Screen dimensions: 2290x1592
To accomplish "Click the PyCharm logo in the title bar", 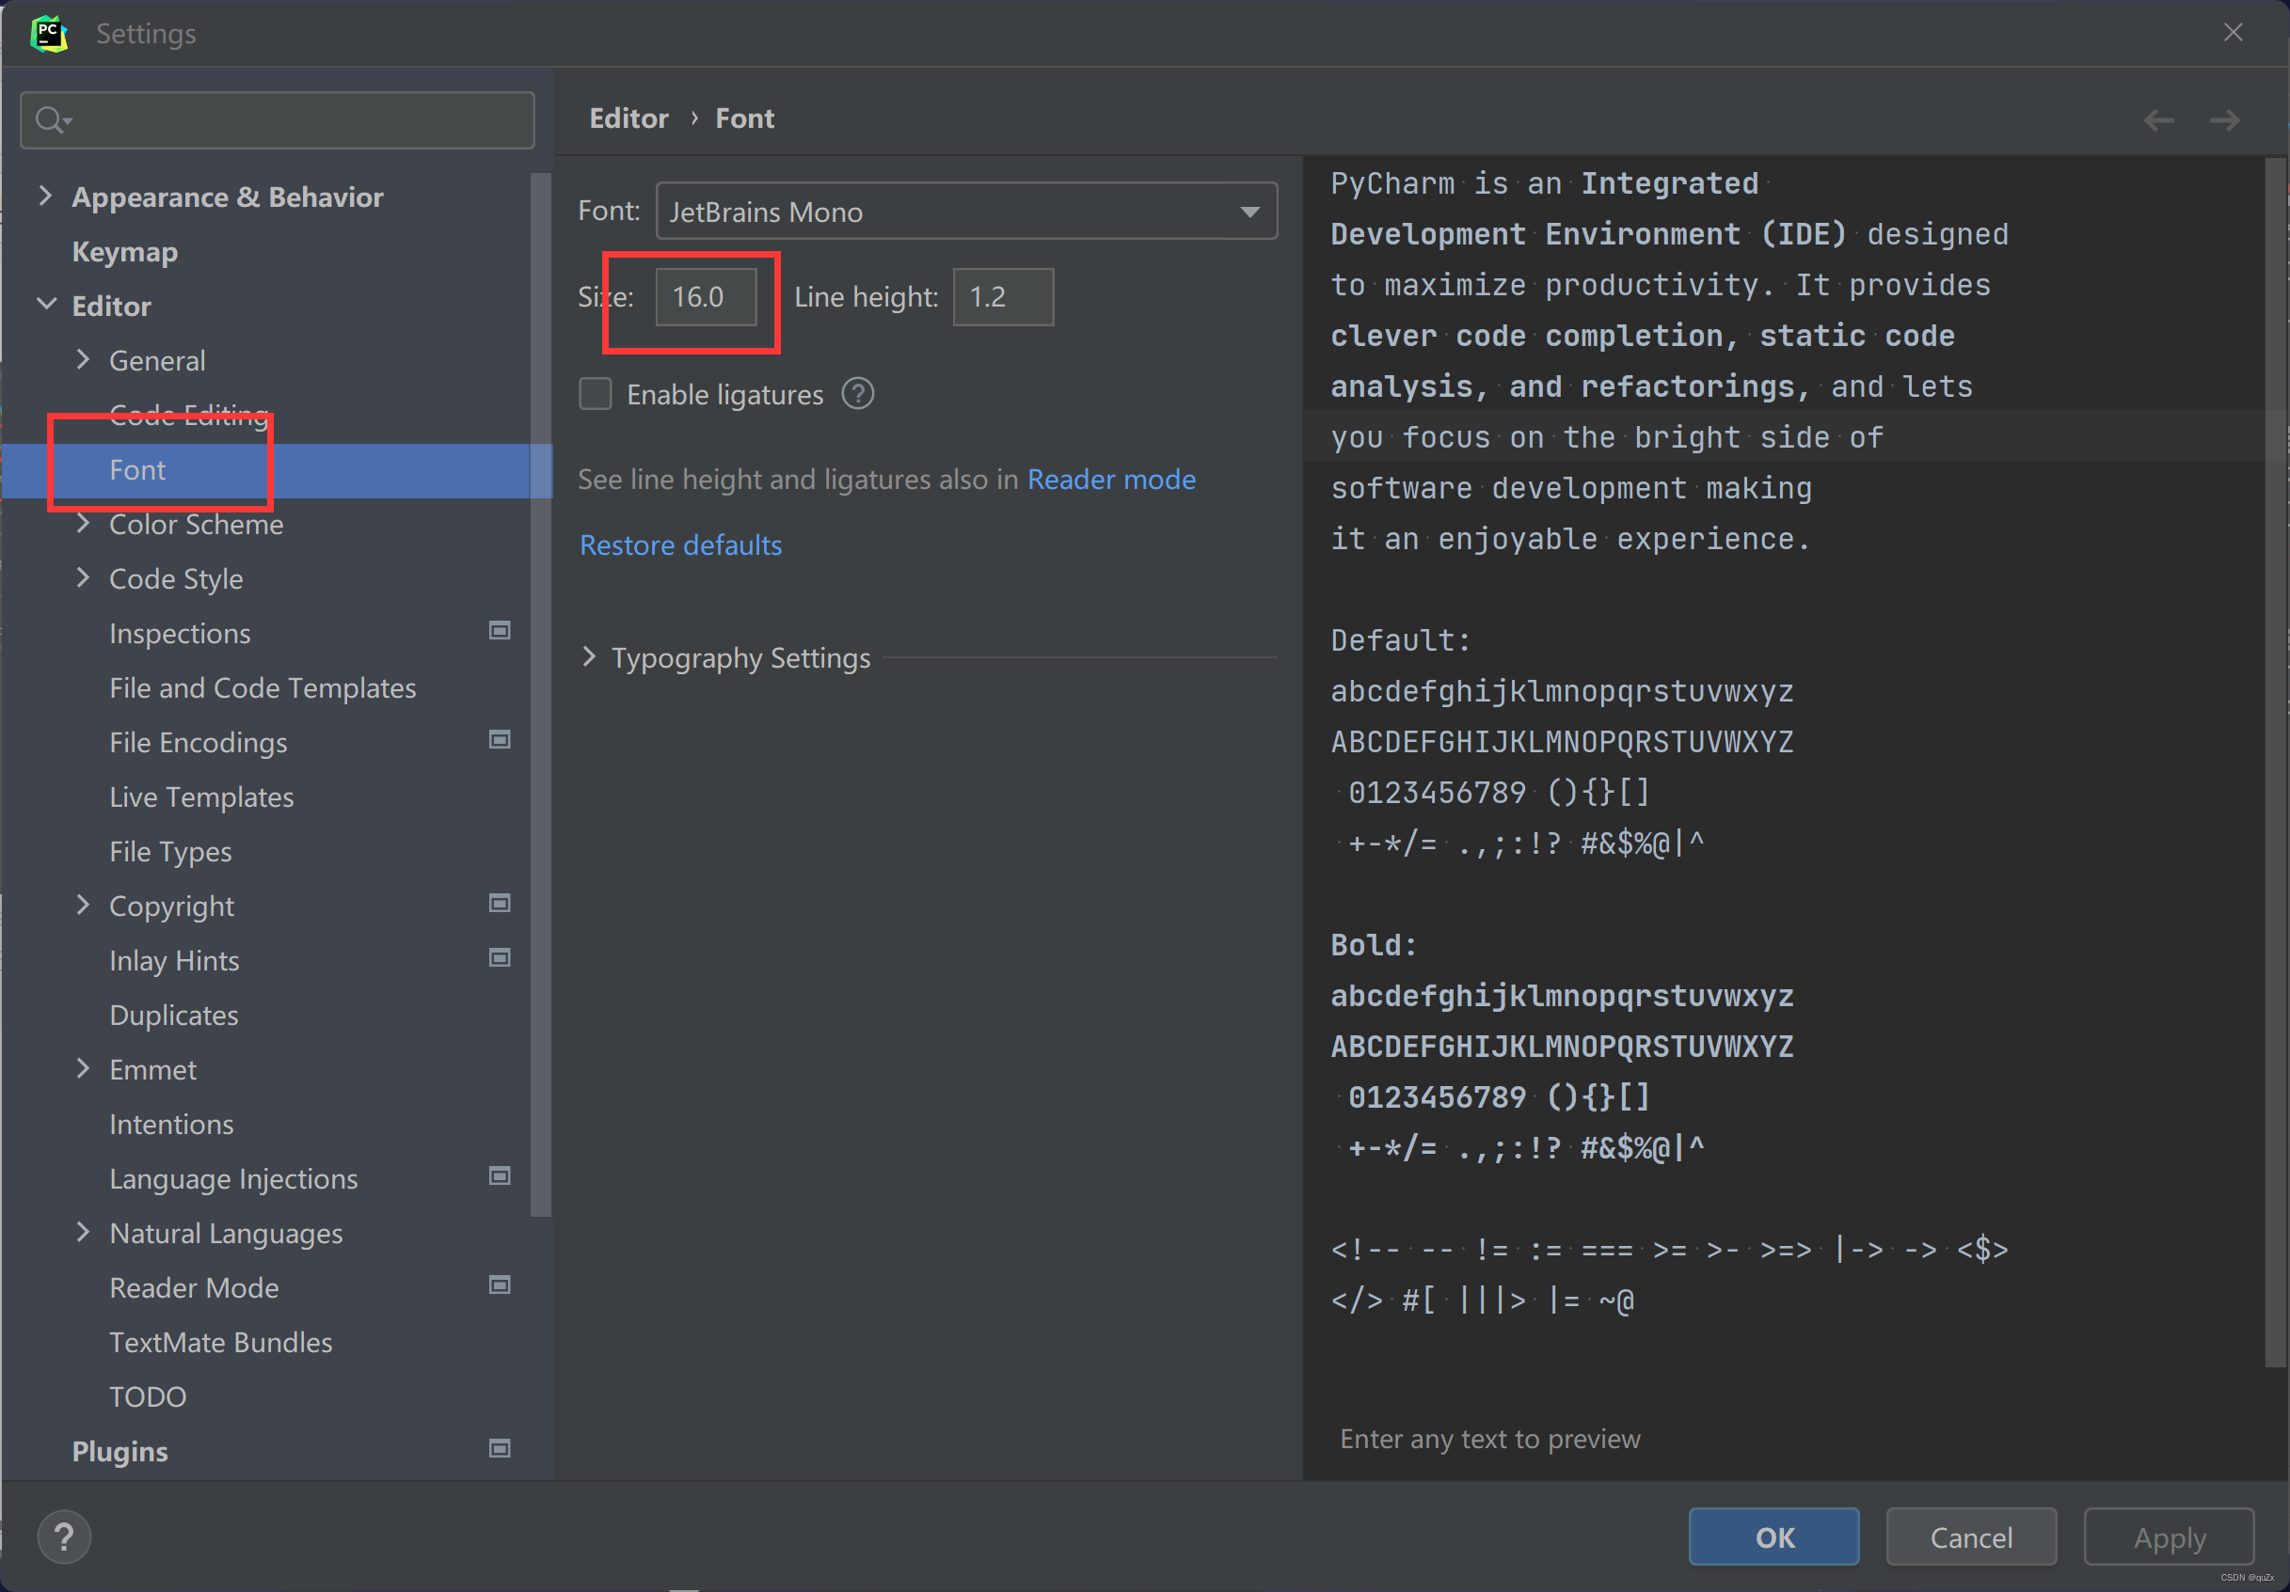I will pyautogui.click(x=48, y=33).
